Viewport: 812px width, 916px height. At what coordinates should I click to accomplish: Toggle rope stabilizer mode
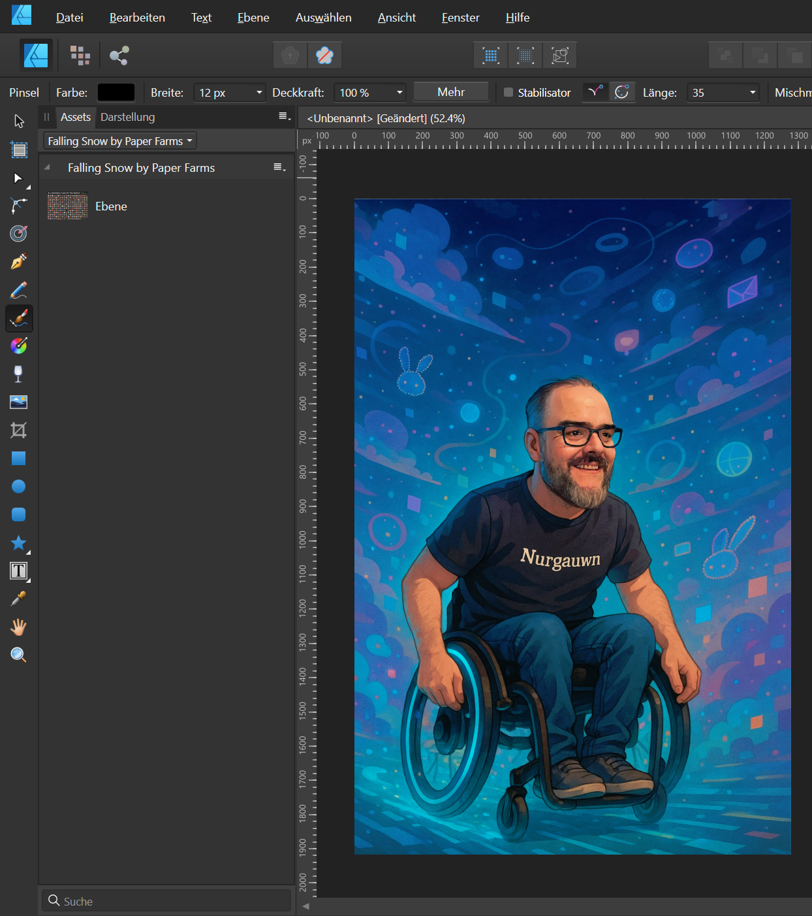[595, 92]
